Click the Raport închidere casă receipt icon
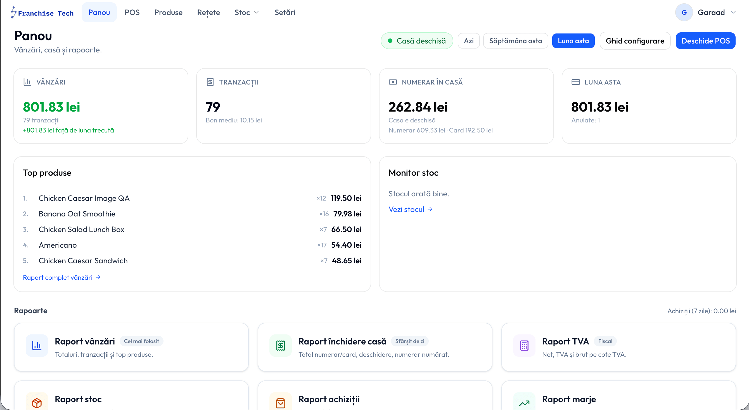 280,345
